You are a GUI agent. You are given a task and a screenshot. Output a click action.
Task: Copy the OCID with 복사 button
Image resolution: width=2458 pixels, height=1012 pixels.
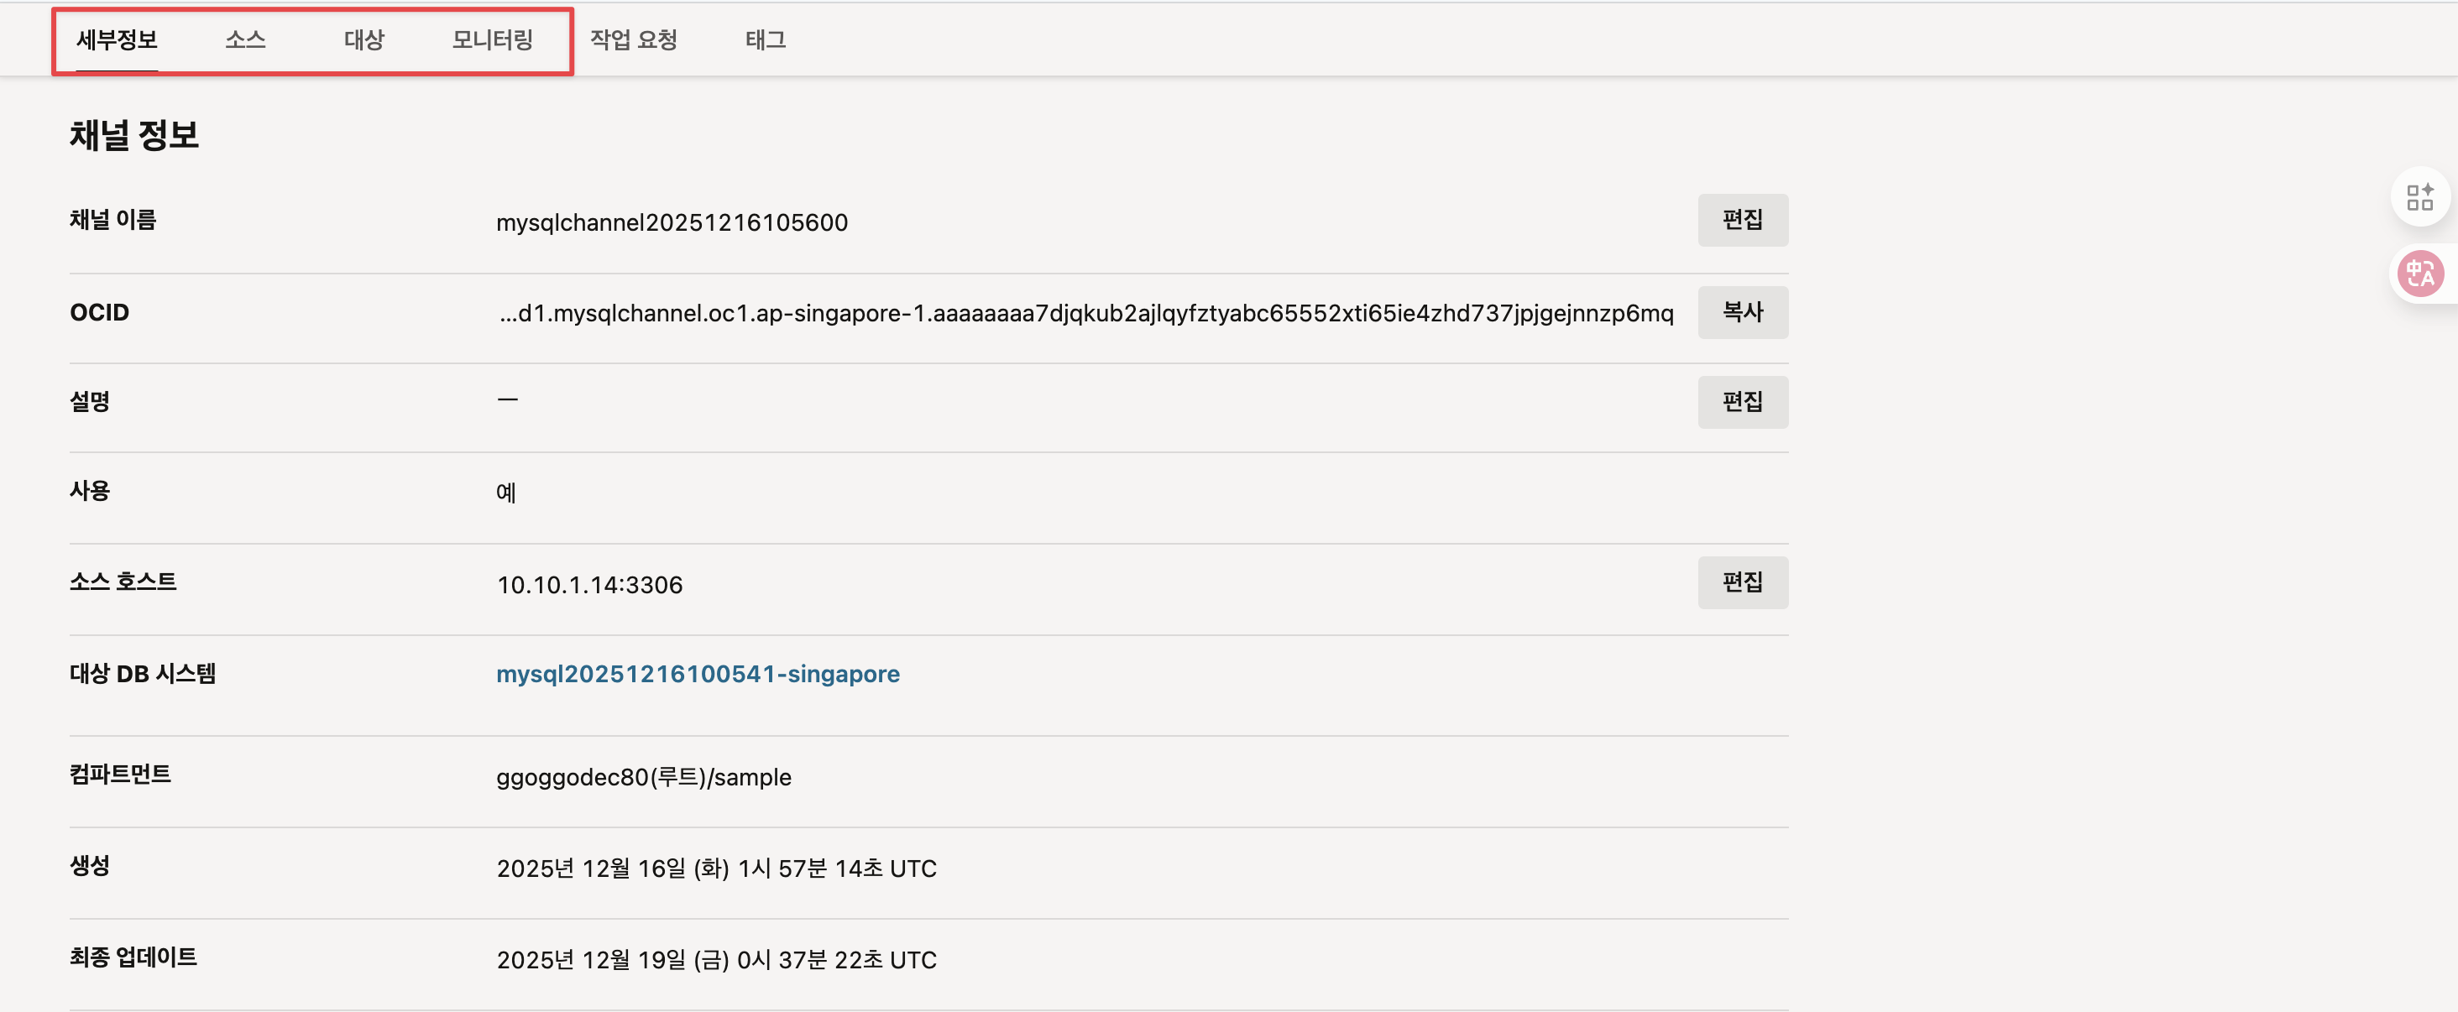[1741, 312]
